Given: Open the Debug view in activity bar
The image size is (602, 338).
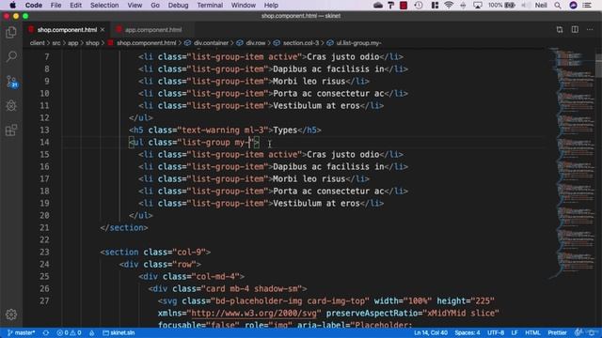Looking at the screenshot, I should click(x=11, y=106).
